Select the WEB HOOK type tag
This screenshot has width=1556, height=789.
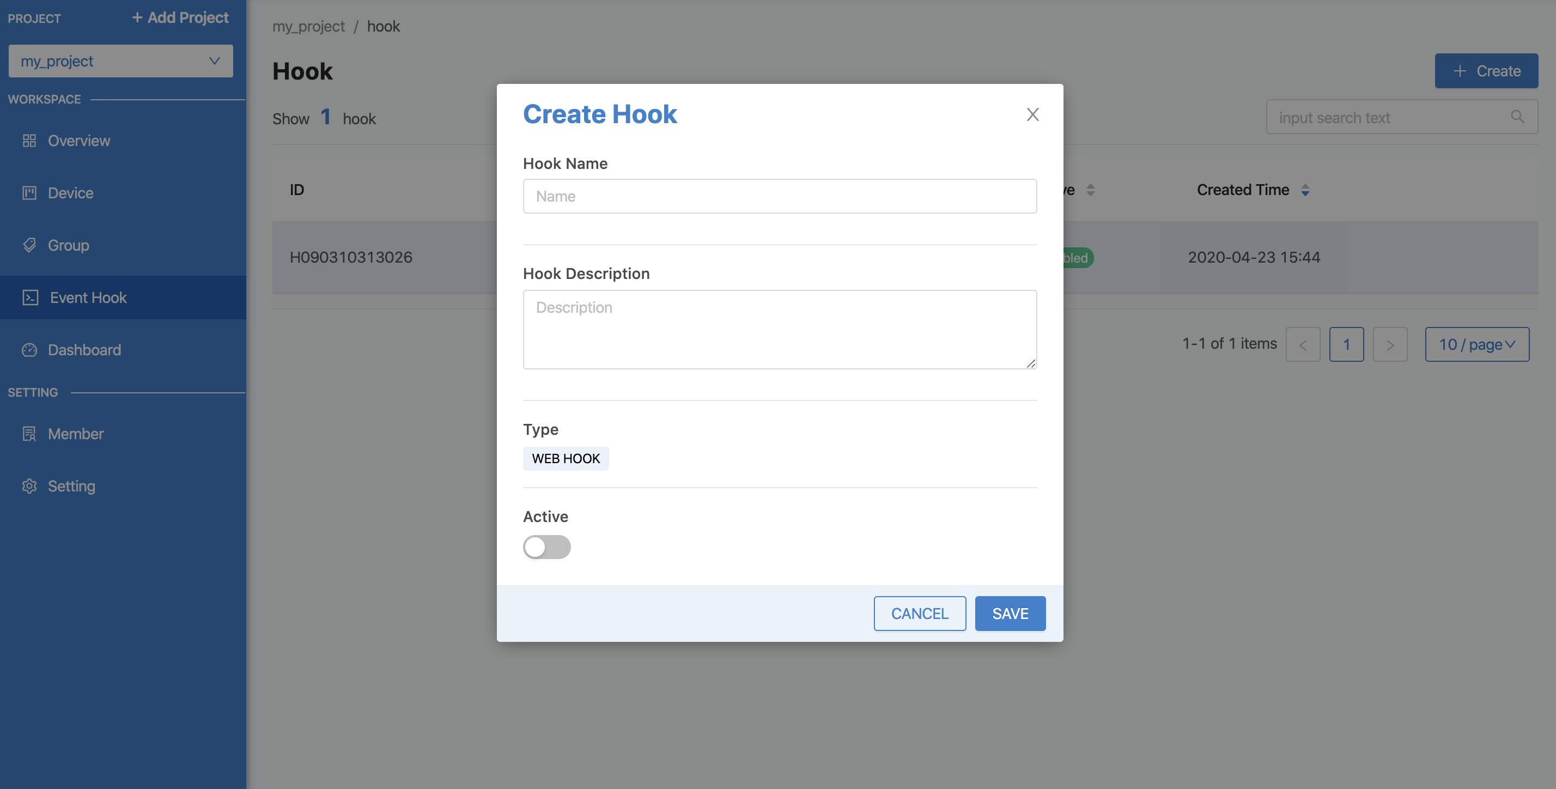(566, 459)
